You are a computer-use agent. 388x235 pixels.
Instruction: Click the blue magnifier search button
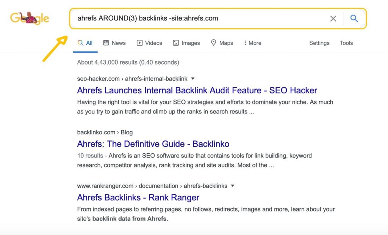pyautogui.click(x=354, y=18)
